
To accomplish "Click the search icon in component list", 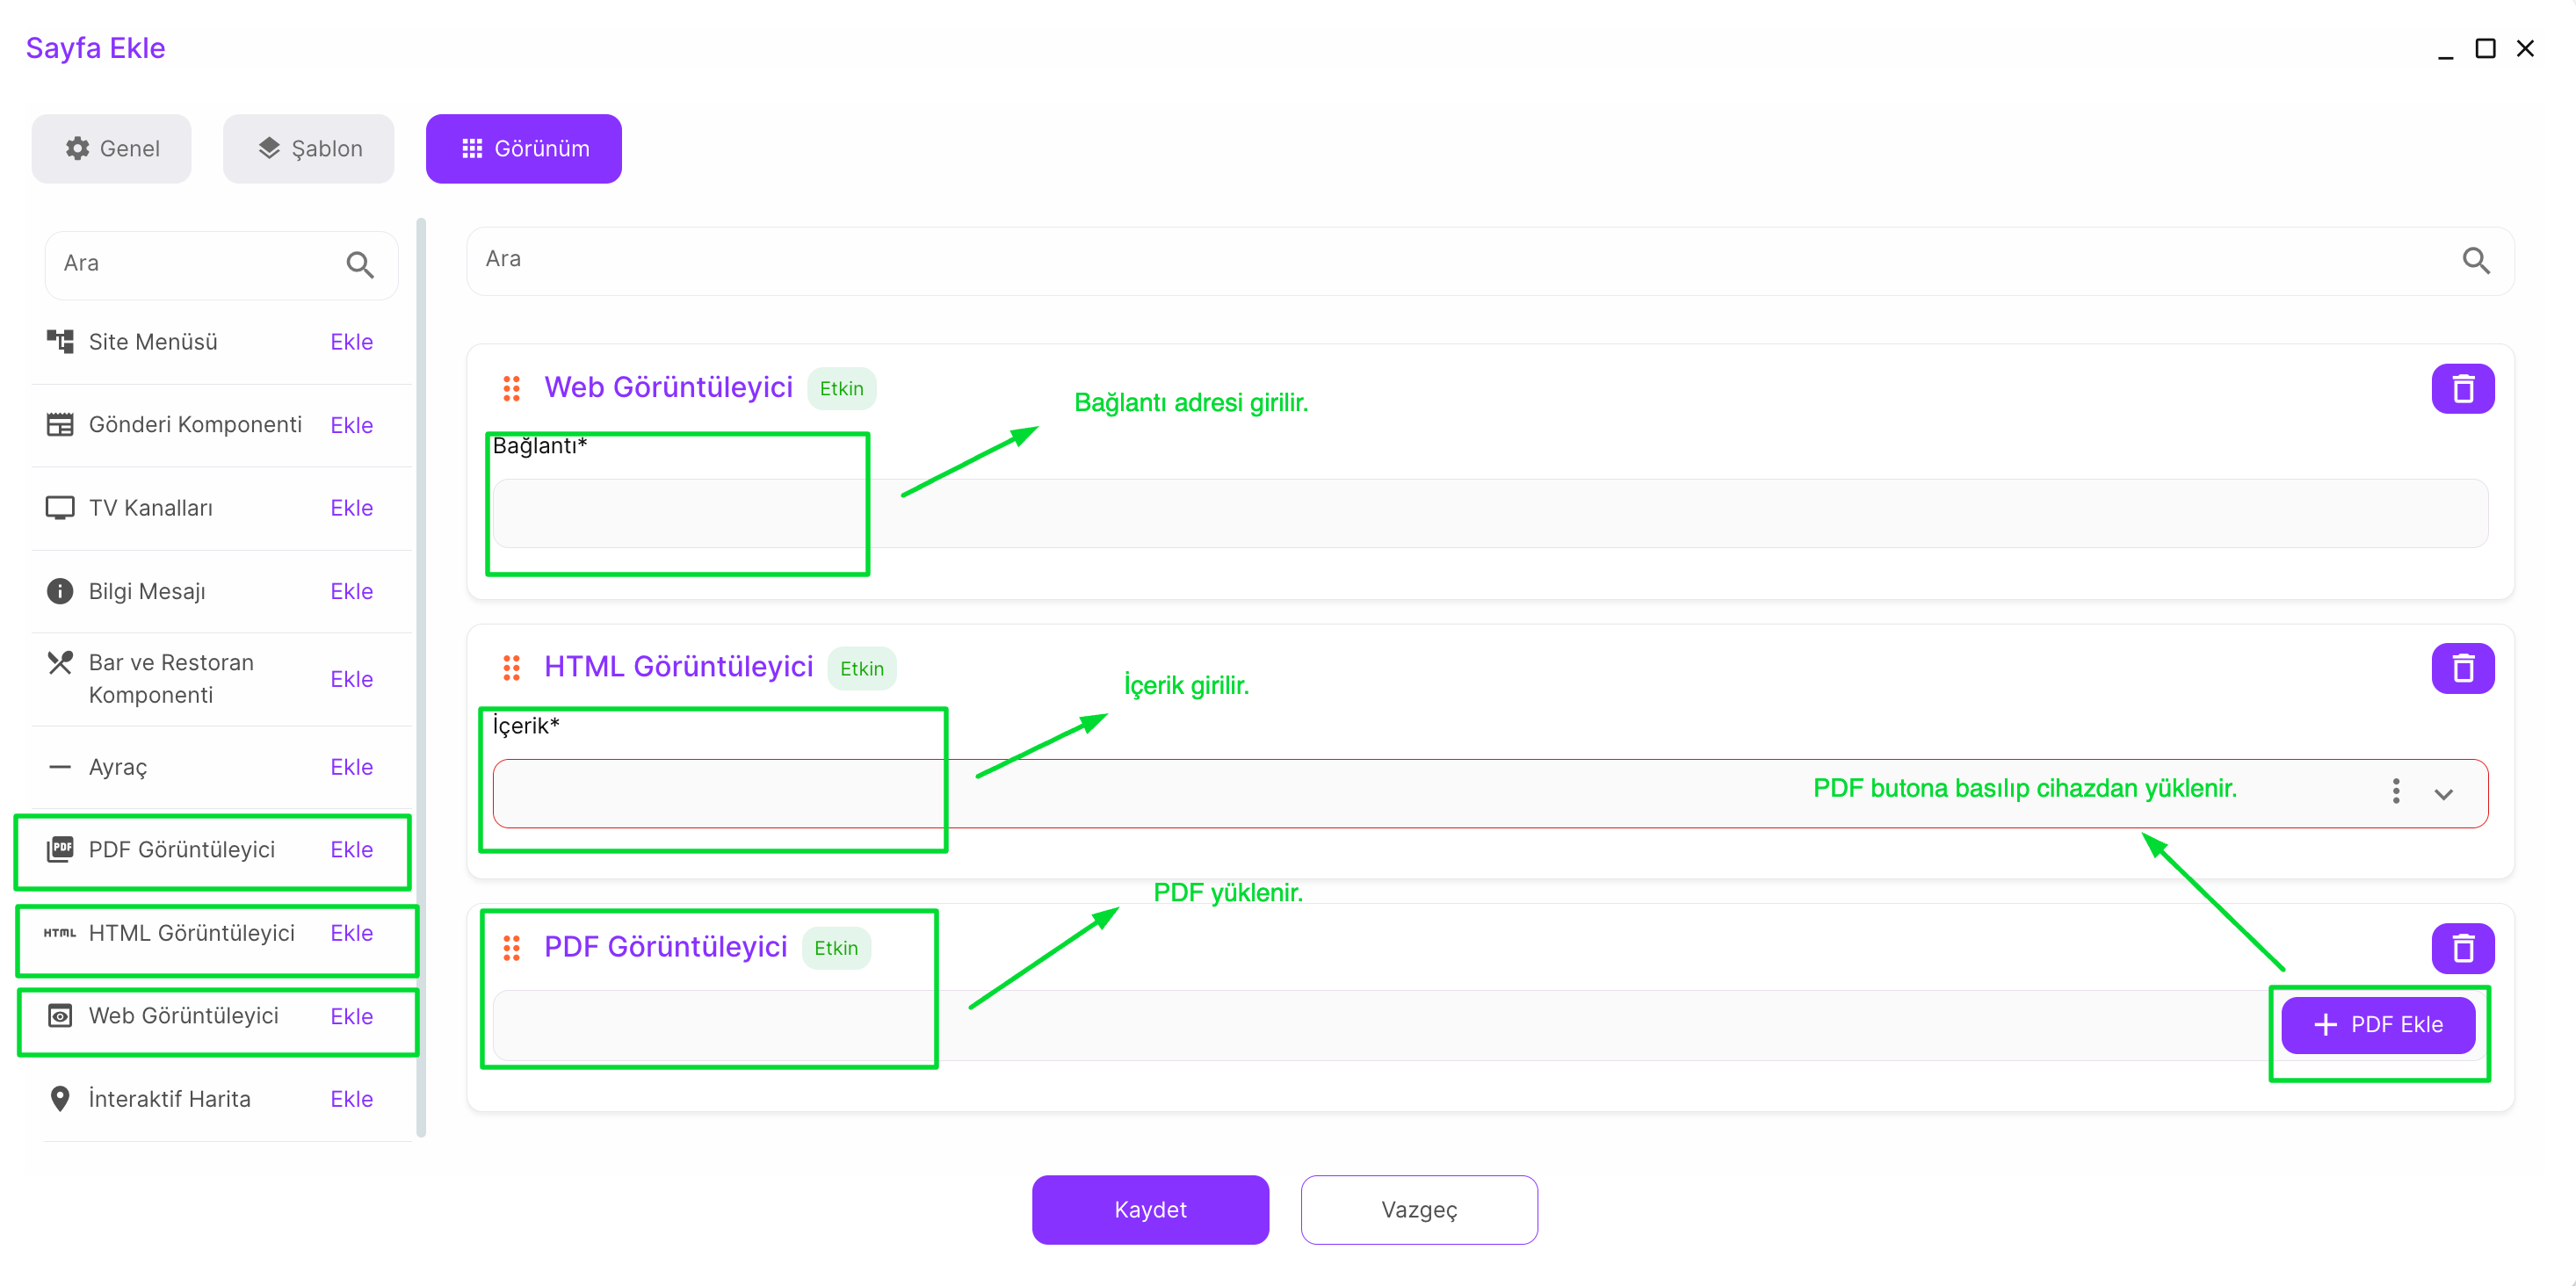I will click(360, 265).
